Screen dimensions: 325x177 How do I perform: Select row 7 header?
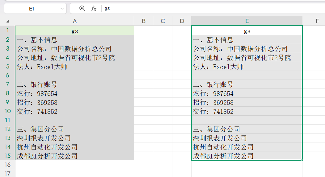[7, 84]
